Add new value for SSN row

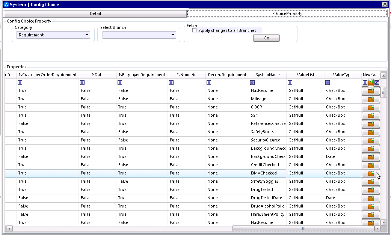point(371,116)
